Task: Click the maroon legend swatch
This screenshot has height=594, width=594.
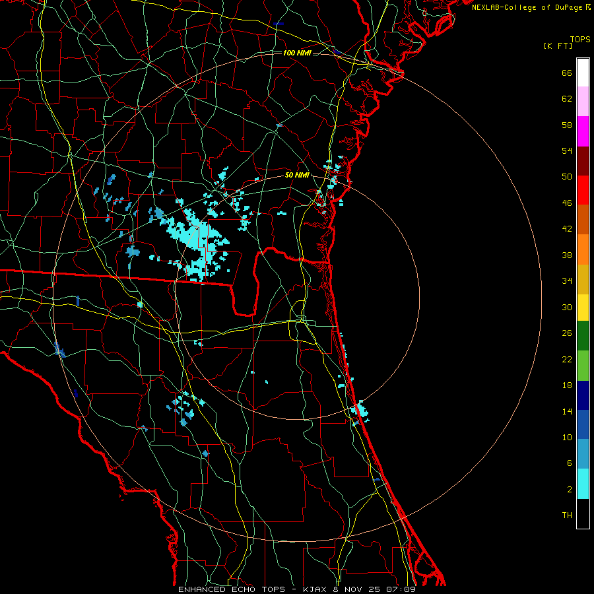Action: (x=583, y=160)
